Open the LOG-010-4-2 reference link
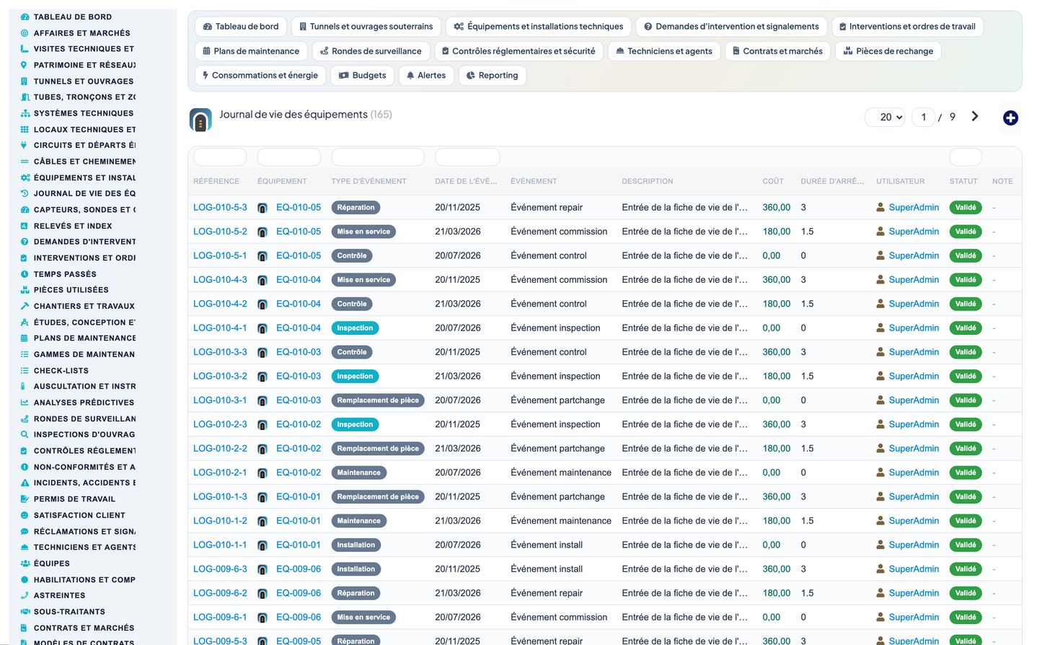Viewport: 1042px width, 645px height. pos(220,304)
